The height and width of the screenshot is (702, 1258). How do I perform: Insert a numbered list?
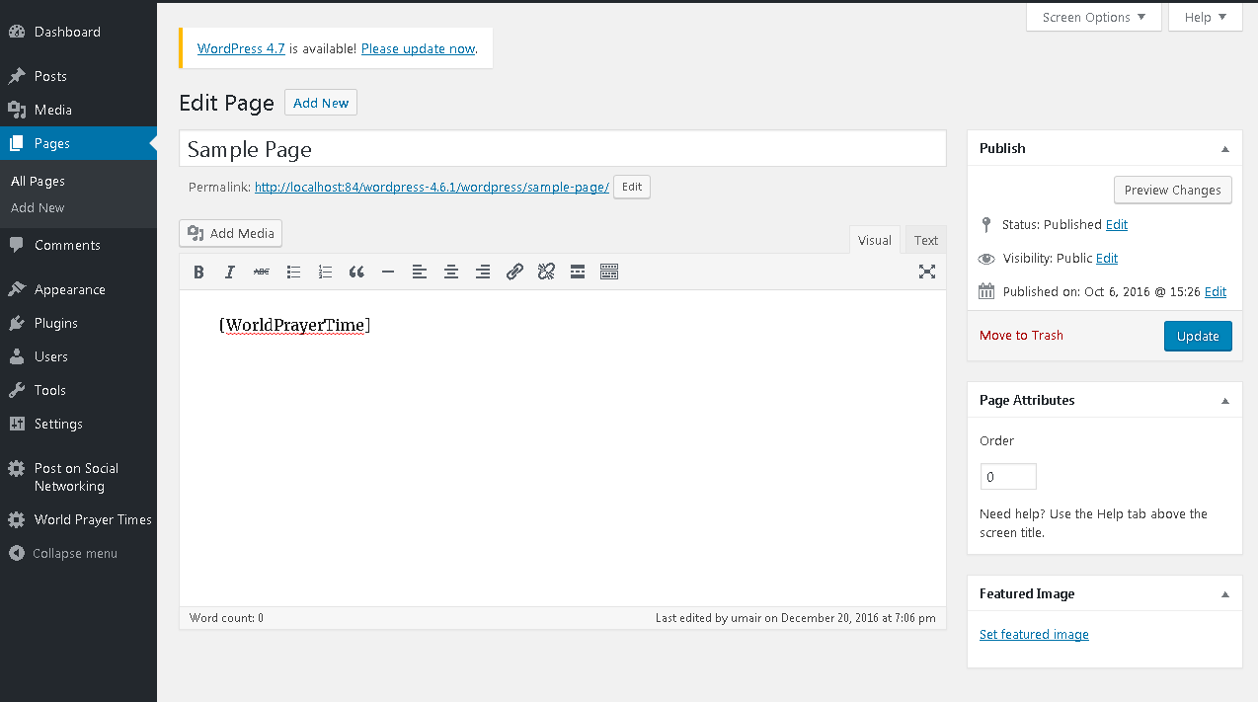(x=325, y=273)
